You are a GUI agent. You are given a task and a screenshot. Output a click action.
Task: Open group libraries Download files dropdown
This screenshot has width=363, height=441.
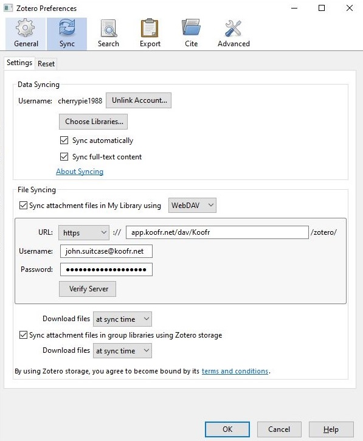pyautogui.click(x=122, y=351)
